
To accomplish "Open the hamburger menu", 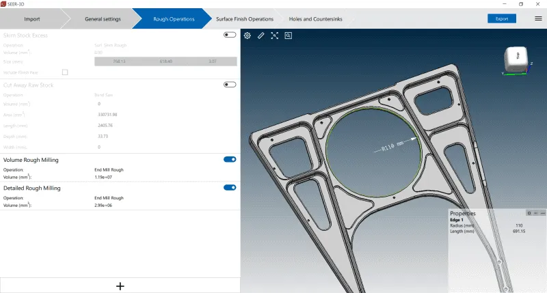I will [538, 18].
